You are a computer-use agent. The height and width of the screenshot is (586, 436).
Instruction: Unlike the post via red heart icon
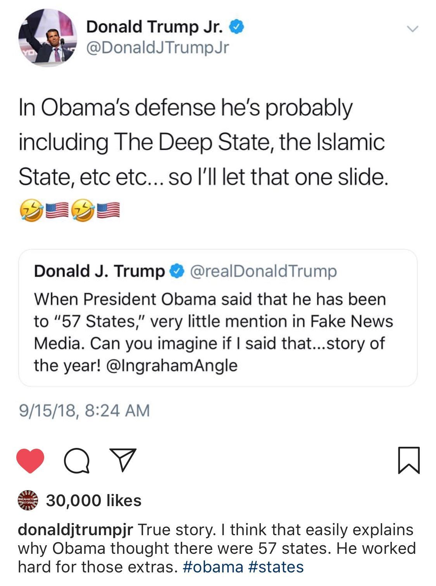point(30,460)
